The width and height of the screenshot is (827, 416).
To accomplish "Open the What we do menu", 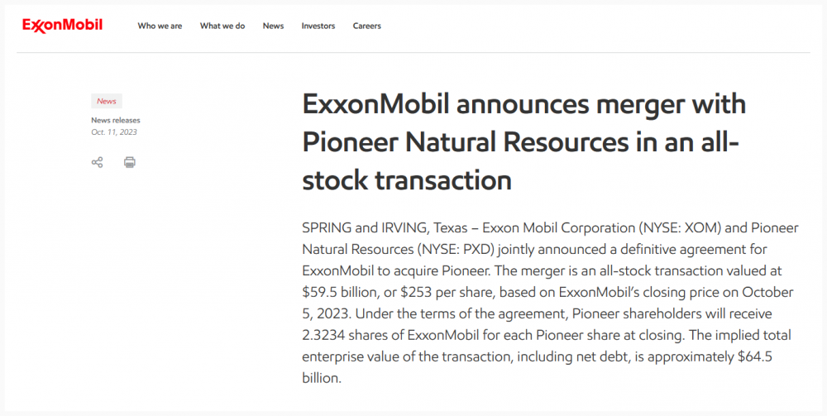I will point(222,26).
